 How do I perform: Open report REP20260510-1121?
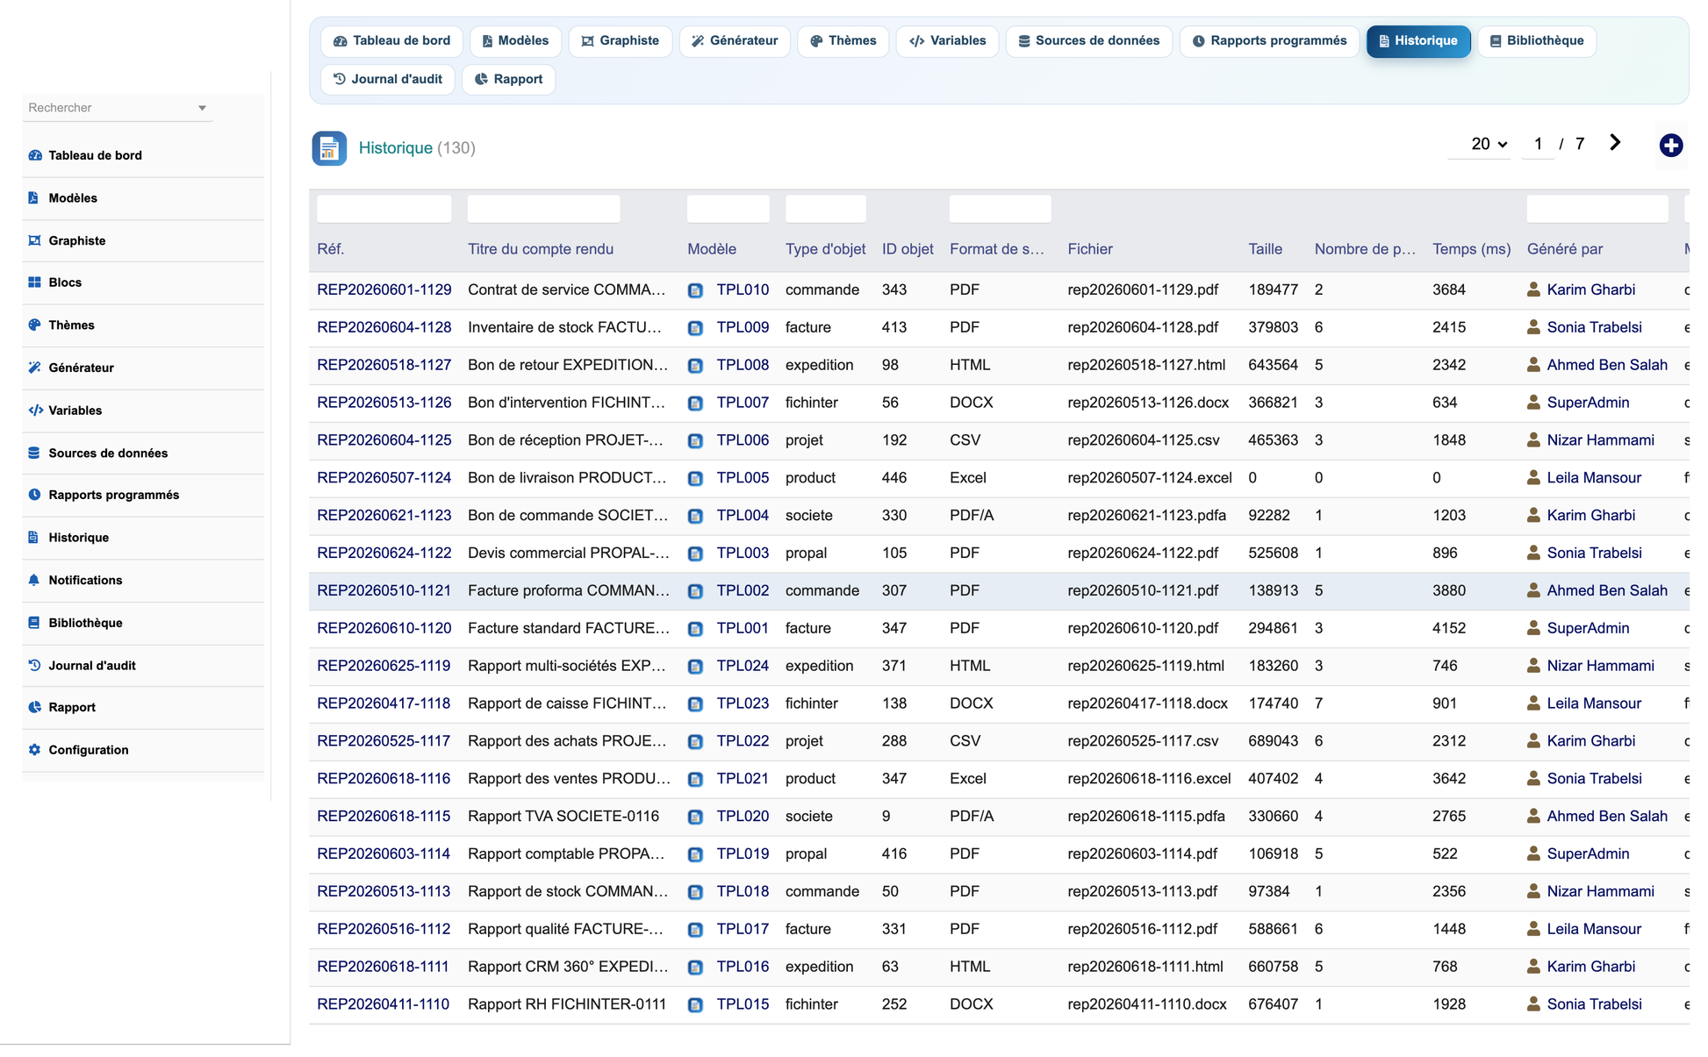pos(384,590)
